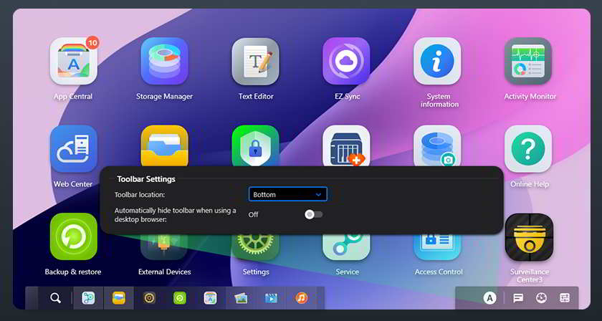Open the gear Settings icon in the toolbar
602x321 pixels.
[x=149, y=298]
